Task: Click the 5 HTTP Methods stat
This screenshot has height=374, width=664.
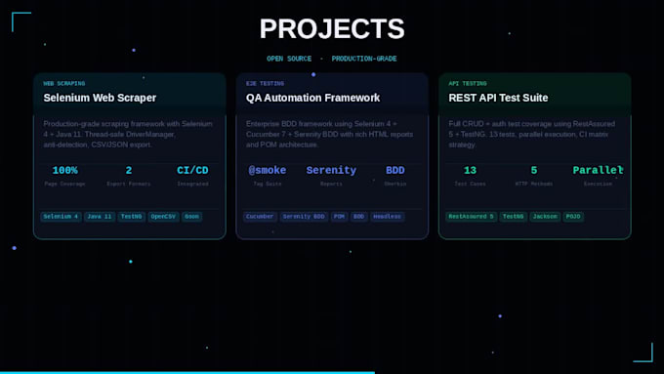Action: [x=534, y=176]
